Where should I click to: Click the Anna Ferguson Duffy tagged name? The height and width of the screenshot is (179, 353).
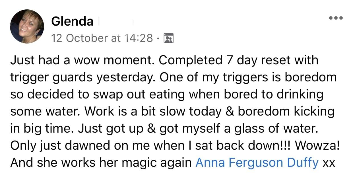coord(257,163)
